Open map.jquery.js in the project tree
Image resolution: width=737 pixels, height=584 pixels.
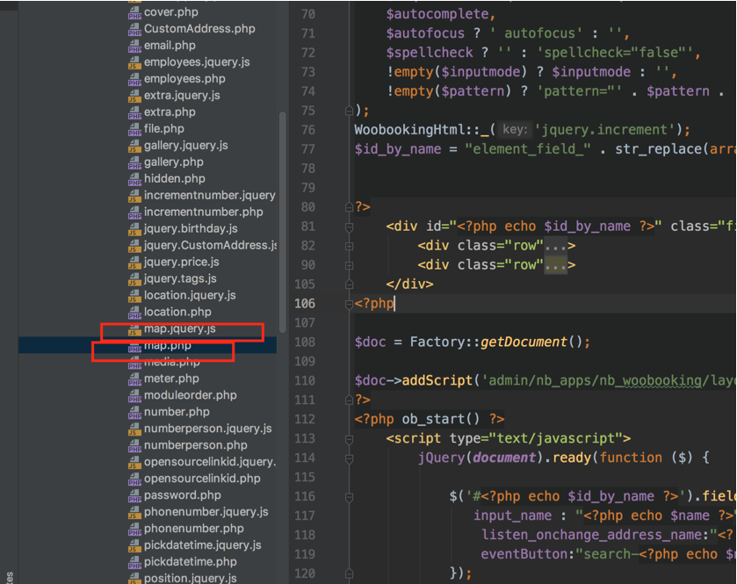tap(180, 329)
